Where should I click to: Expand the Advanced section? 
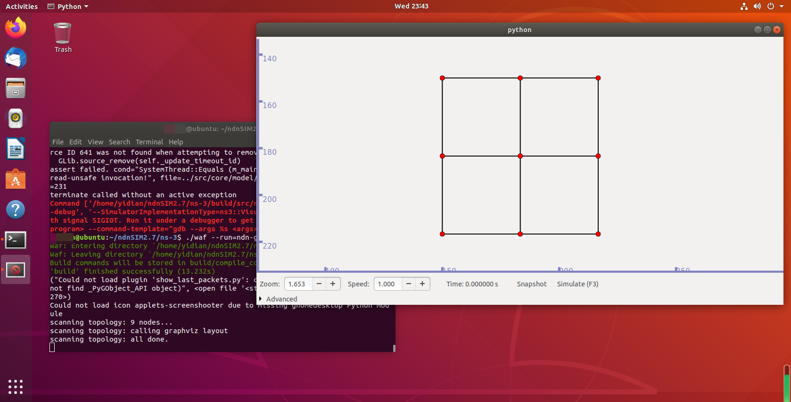pos(278,299)
